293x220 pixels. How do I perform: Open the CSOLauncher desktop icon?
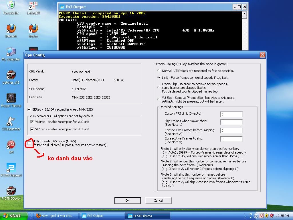pyautogui.click(x=11, y=121)
